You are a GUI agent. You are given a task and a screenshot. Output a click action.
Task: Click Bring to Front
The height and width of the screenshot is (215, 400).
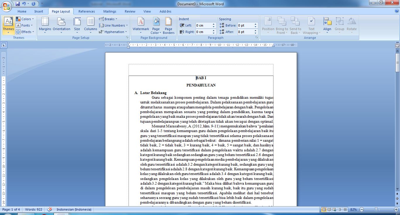pyautogui.click(x=282, y=25)
